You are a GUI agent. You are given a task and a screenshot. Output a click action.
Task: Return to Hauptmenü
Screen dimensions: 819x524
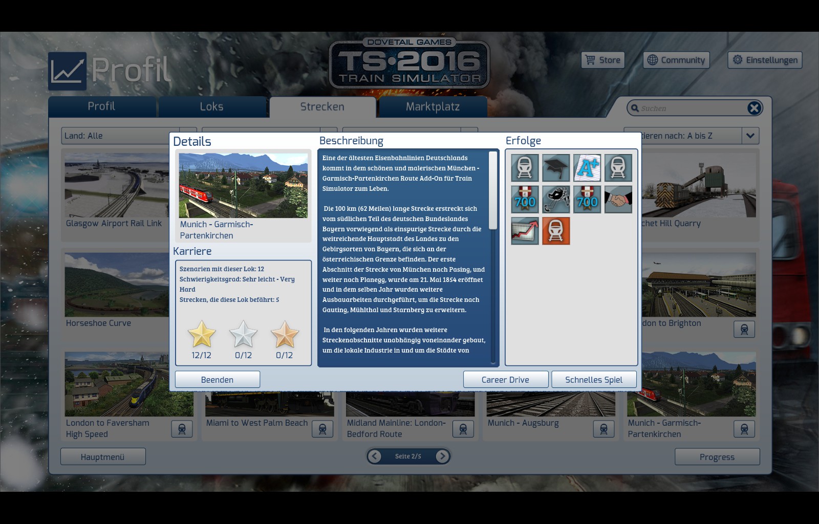point(103,457)
